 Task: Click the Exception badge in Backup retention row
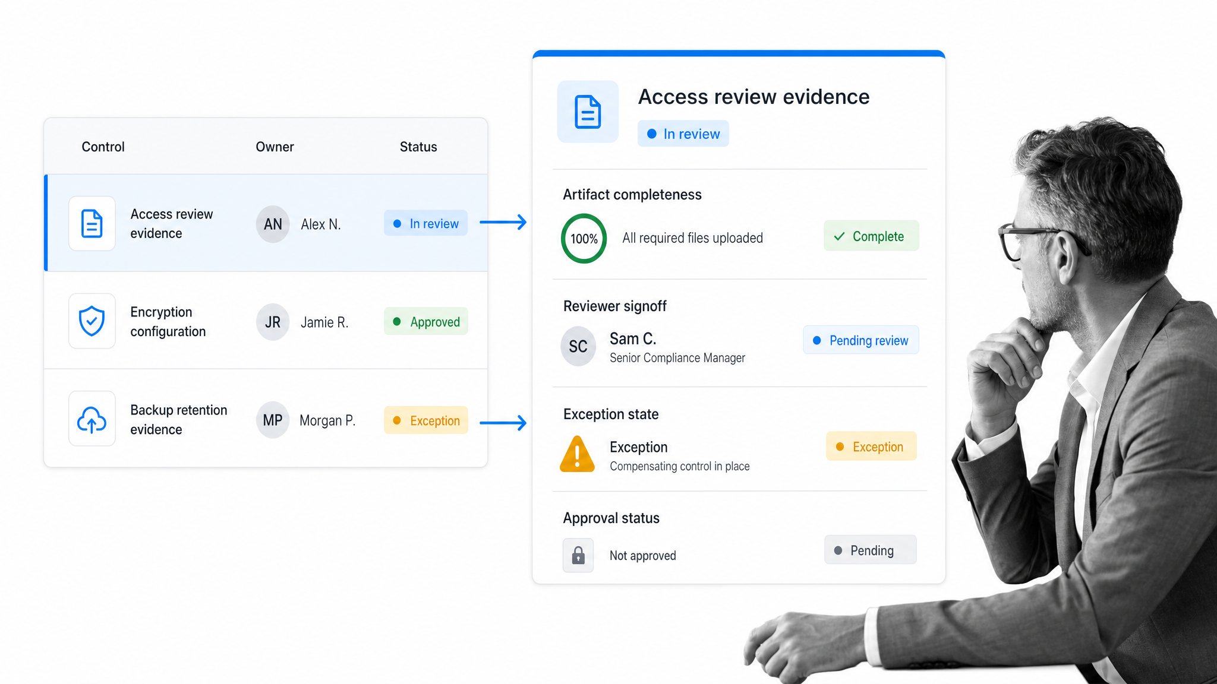point(425,420)
